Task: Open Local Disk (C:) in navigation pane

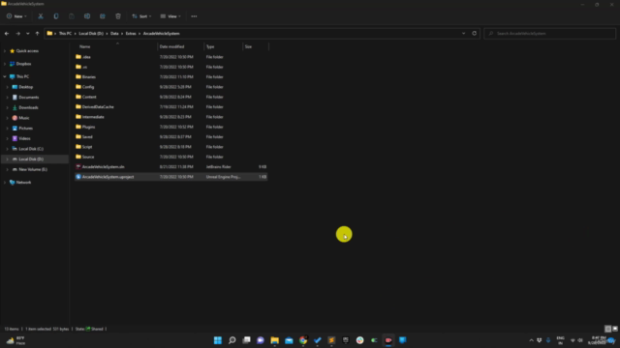Action: (x=31, y=149)
